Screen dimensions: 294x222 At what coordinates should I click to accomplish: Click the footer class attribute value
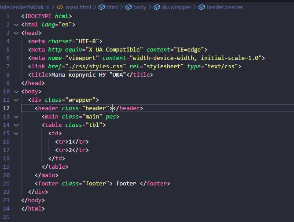coord(96,184)
